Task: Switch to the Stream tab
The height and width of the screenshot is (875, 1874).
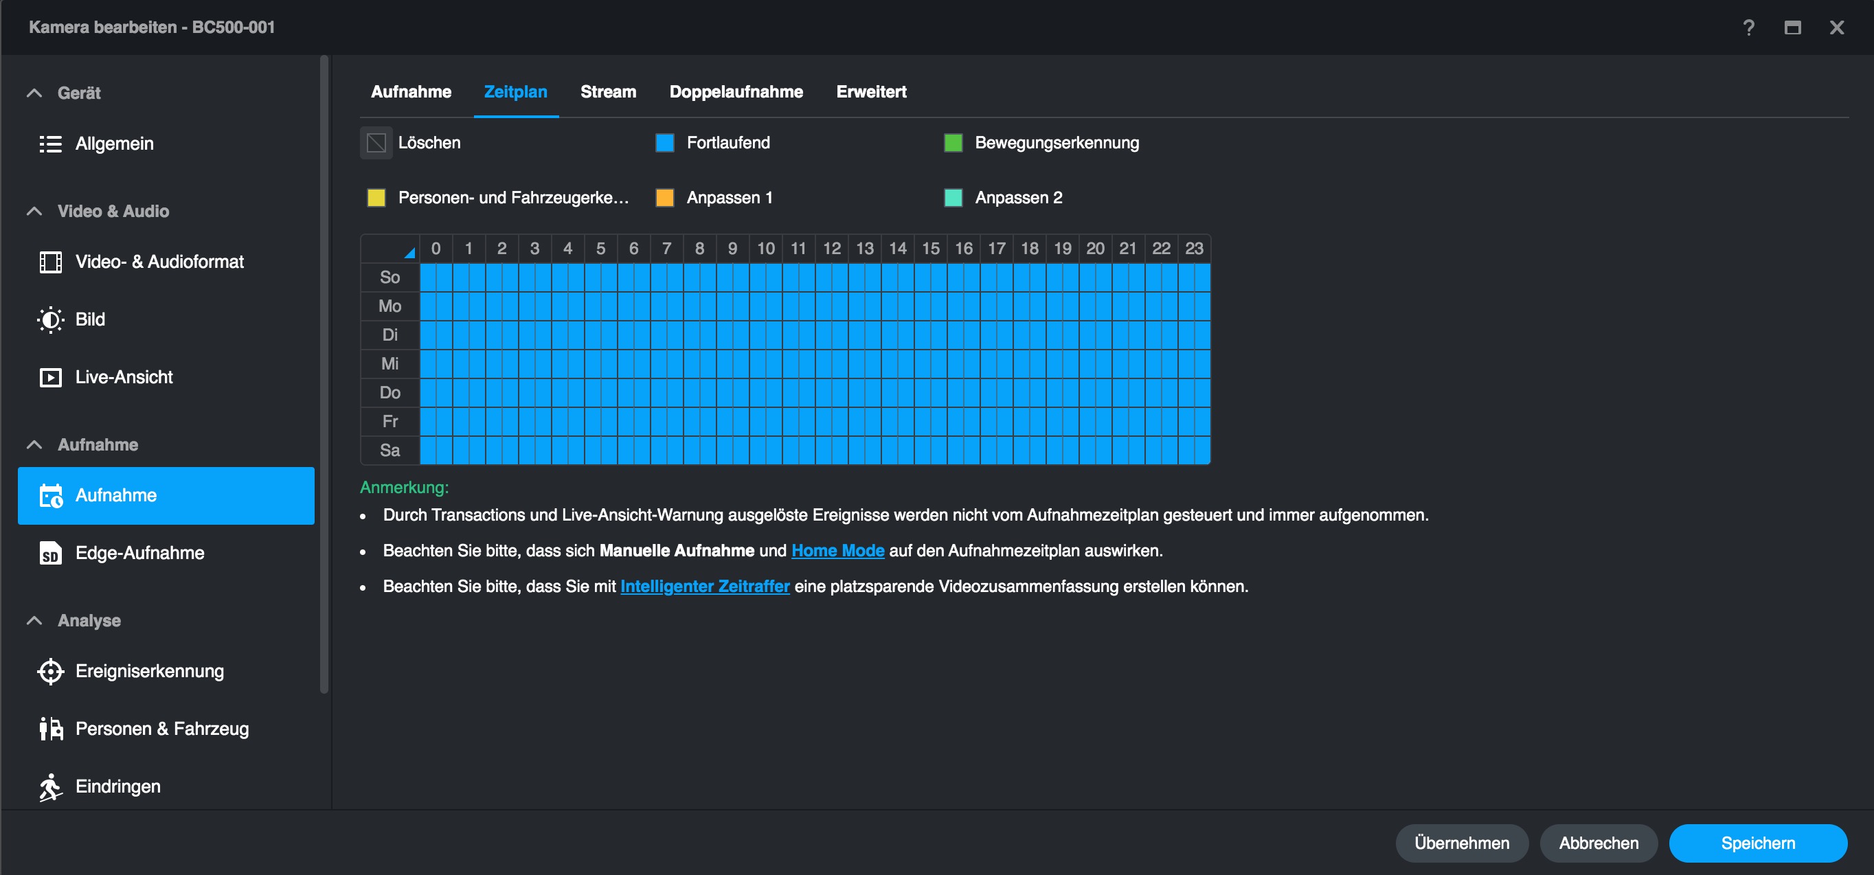Action: tap(607, 91)
